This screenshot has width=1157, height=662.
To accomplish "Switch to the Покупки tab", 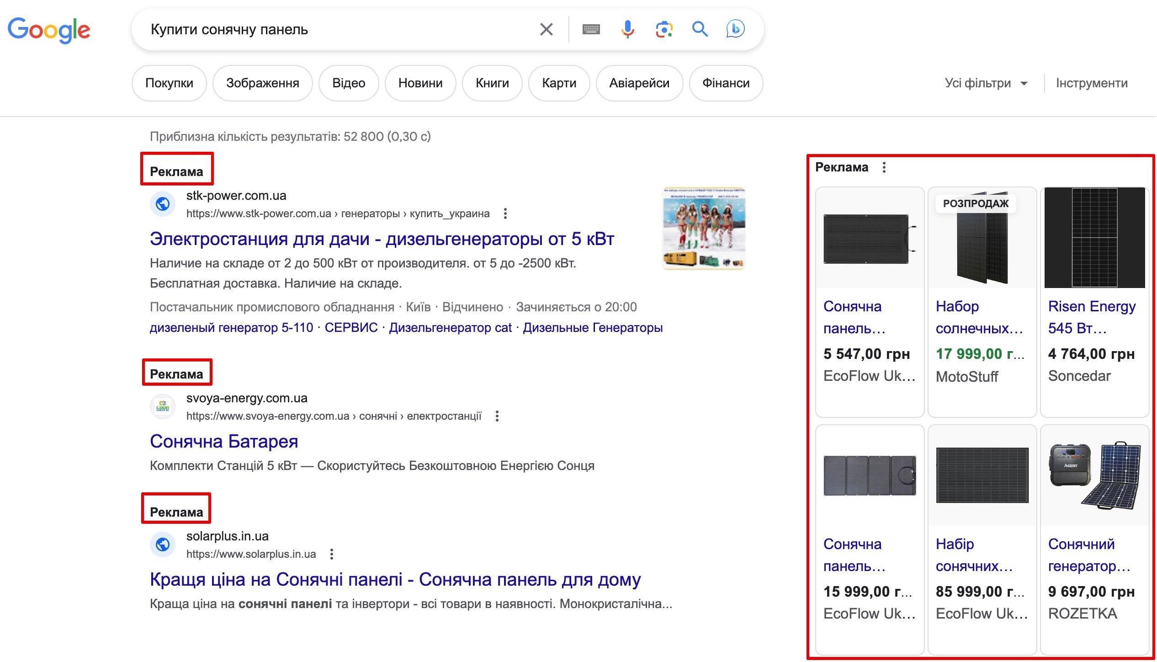I will point(169,83).
